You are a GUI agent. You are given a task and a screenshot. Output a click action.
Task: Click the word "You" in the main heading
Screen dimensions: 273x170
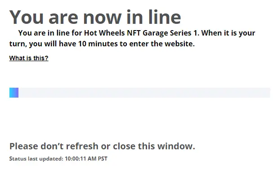[26, 17]
